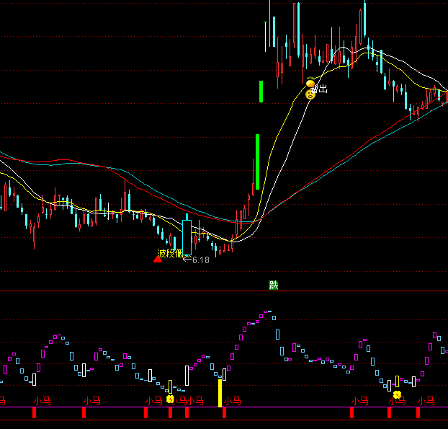Click the yellow 波段低 text label
Viewport: 448px width, 429px height.
point(170,253)
